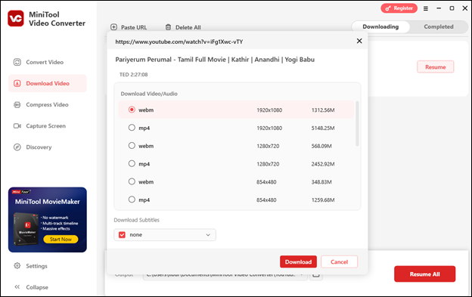472x297 pixels.
Task: Switch to the Downloading tab
Action: [x=380, y=26]
